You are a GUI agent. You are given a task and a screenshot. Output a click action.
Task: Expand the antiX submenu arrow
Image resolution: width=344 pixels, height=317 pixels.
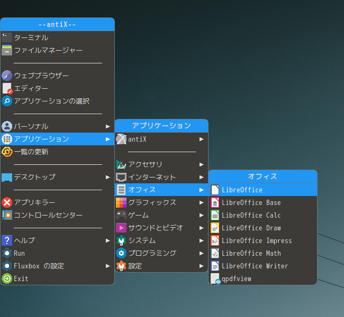[202, 139]
